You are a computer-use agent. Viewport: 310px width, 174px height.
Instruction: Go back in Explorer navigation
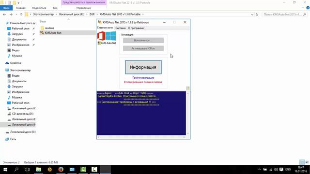click(4, 14)
